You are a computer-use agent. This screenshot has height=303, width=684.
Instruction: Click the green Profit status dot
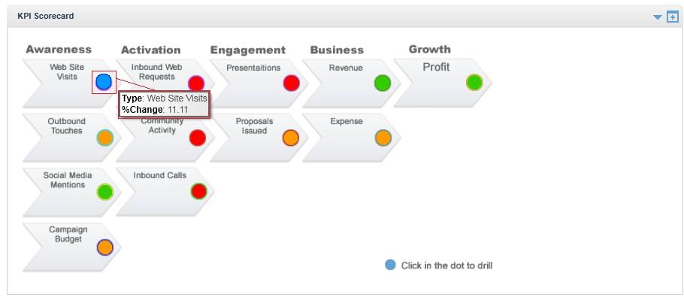474,83
